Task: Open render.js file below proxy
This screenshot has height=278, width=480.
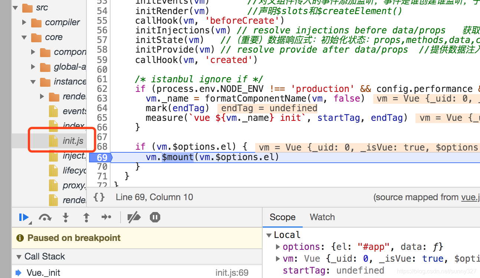Action: [74, 200]
